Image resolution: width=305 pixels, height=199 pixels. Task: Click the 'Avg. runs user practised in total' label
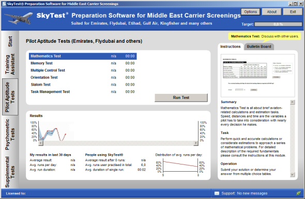pyautogui.click(x=109, y=165)
